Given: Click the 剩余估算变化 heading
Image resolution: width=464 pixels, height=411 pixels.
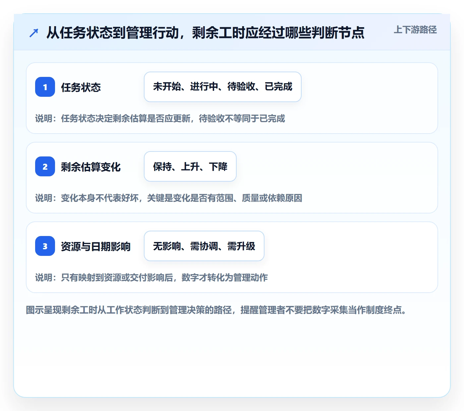Looking at the screenshot, I should point(91,167).
